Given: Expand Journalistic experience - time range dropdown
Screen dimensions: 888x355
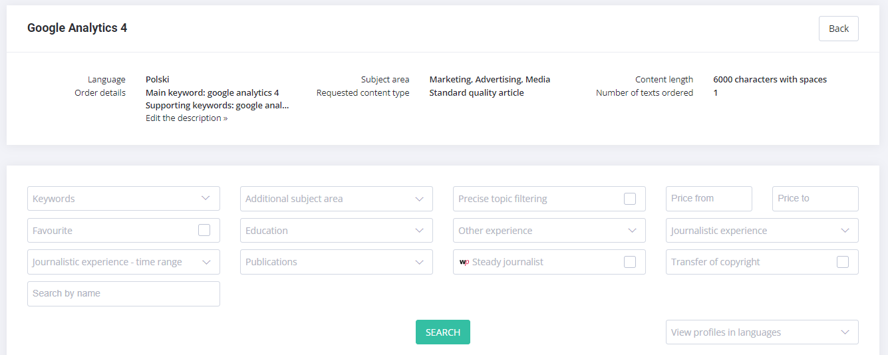Looking at the screenshot, I should tap(124, 262).
